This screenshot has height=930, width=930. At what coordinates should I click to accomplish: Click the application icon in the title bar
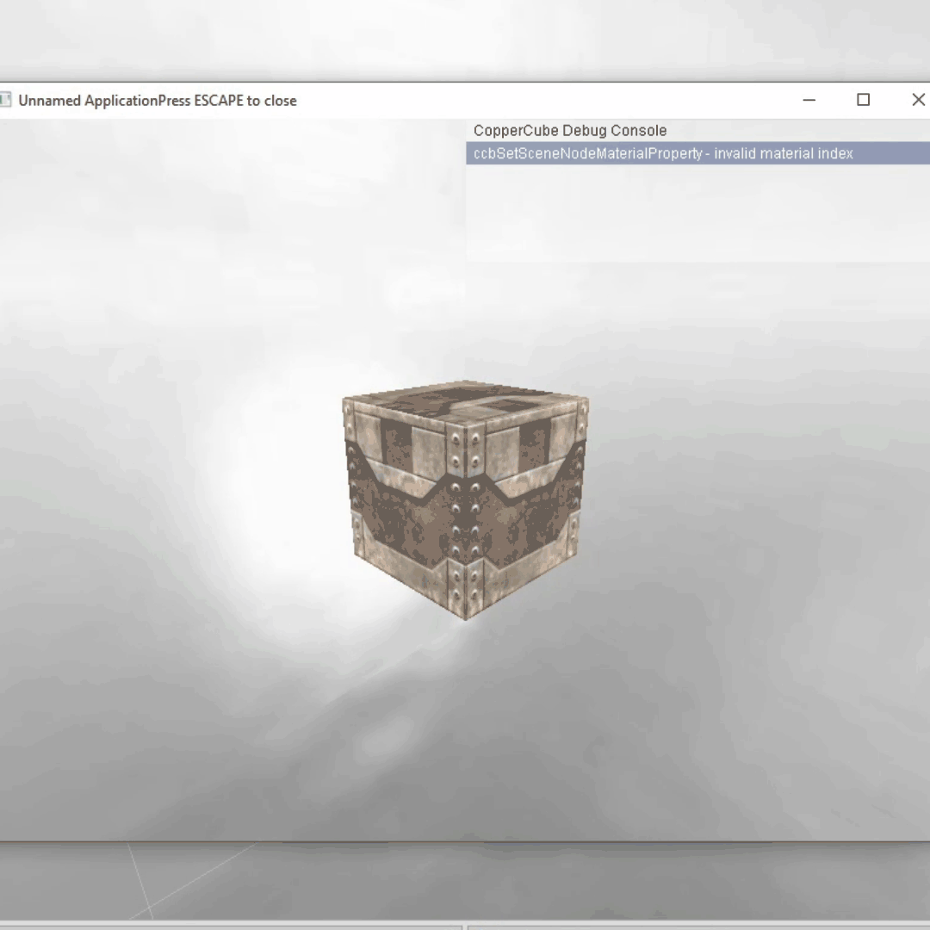pyautogui.click(x=5, y=100)
